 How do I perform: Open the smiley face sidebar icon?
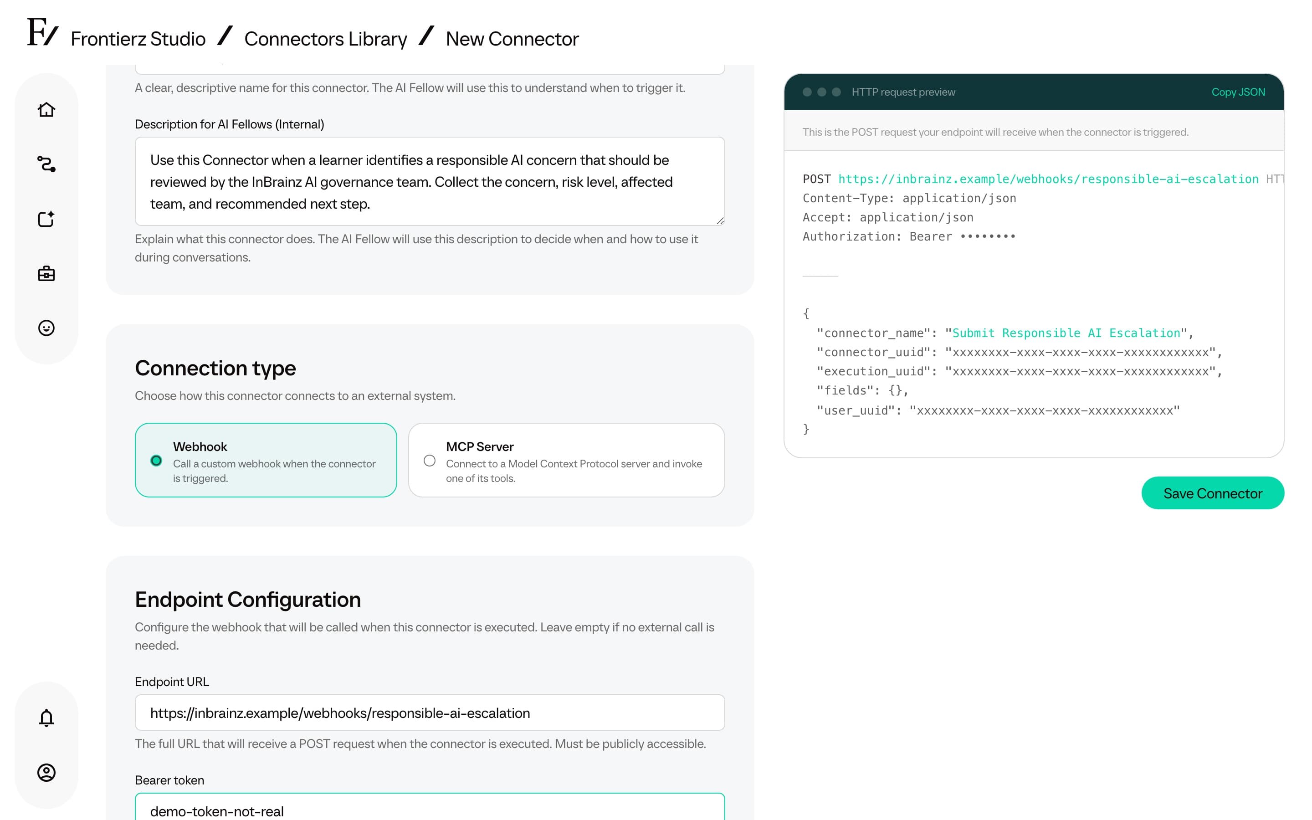click(x=46, y=328)
